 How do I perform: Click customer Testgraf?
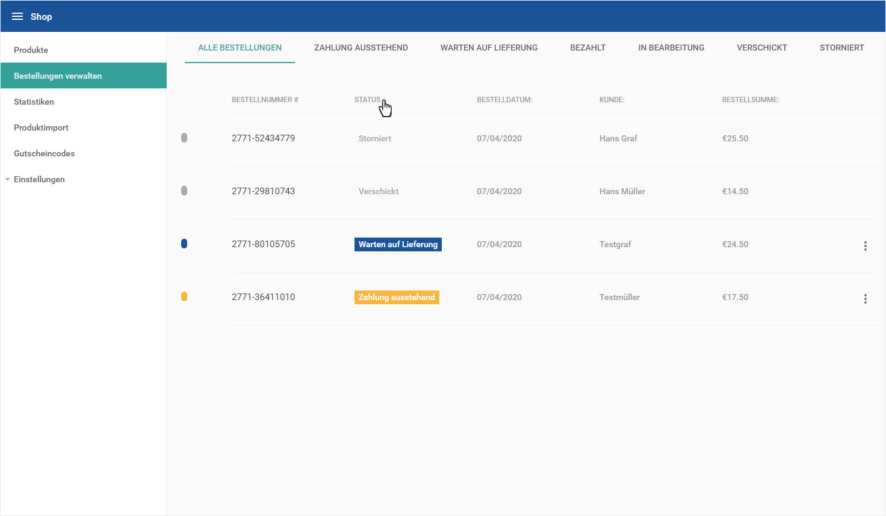615,244
